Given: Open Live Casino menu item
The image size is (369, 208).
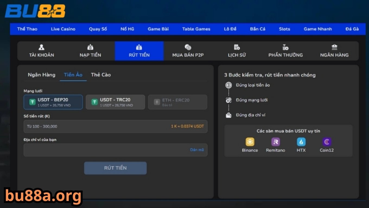Looking at the screenshot, I should tap(63, 29).
